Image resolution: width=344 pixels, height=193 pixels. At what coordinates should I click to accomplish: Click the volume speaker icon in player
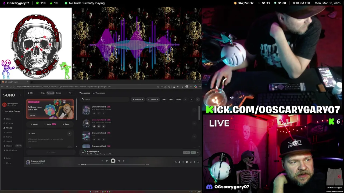coord(198,162)
